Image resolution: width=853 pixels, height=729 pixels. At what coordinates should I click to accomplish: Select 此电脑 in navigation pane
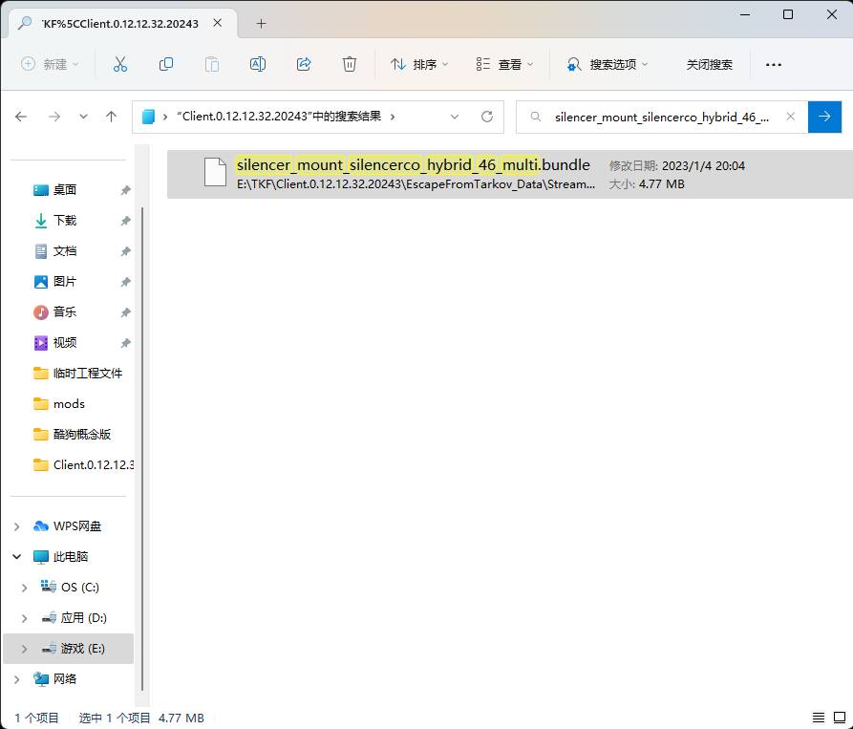coord(71,556)
